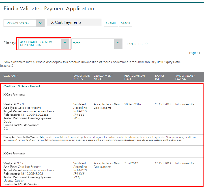Click the Export List button
This screenshot has height=192, width=204.
click(x=137, y=44)
